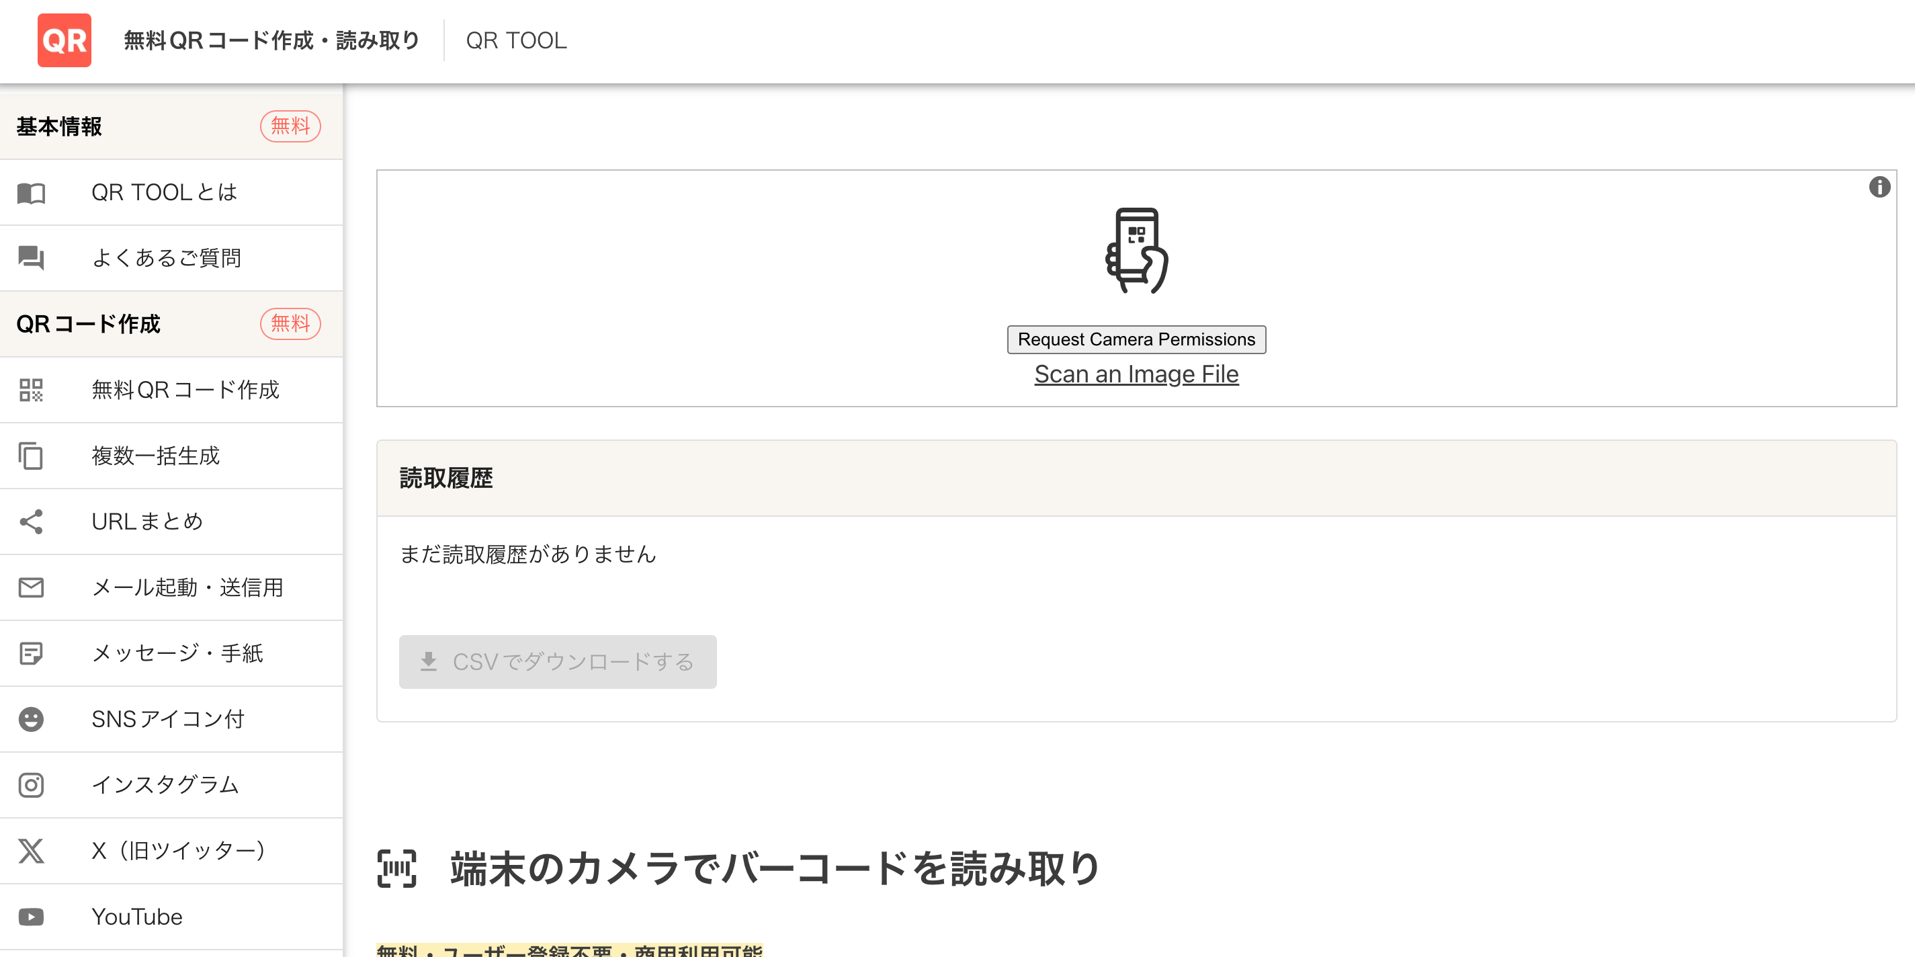The width and height of the screenshot is (1915, 957).
Task: Click the info icon in scanner panel
Action: (1879, 189)
